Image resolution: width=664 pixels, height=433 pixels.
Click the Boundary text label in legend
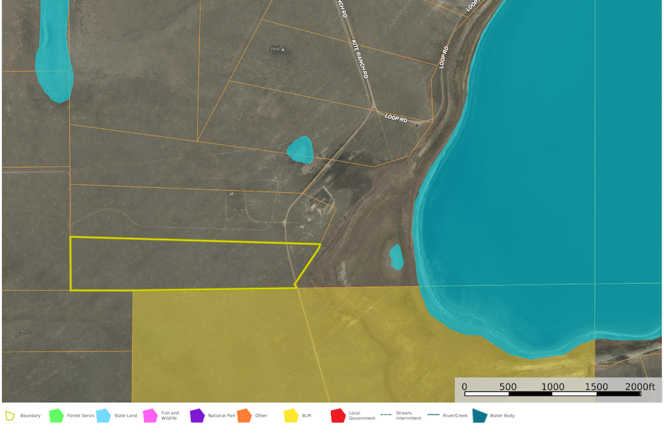[30, 416]
